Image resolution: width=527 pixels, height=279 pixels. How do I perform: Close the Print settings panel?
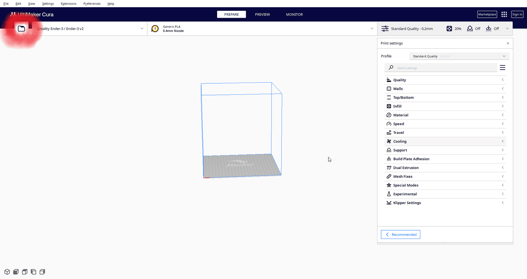508,43
